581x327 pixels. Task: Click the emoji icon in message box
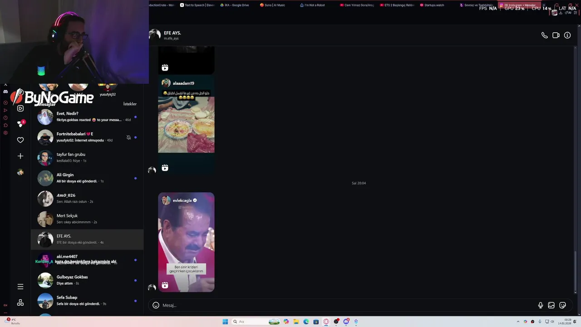(156, 305)
